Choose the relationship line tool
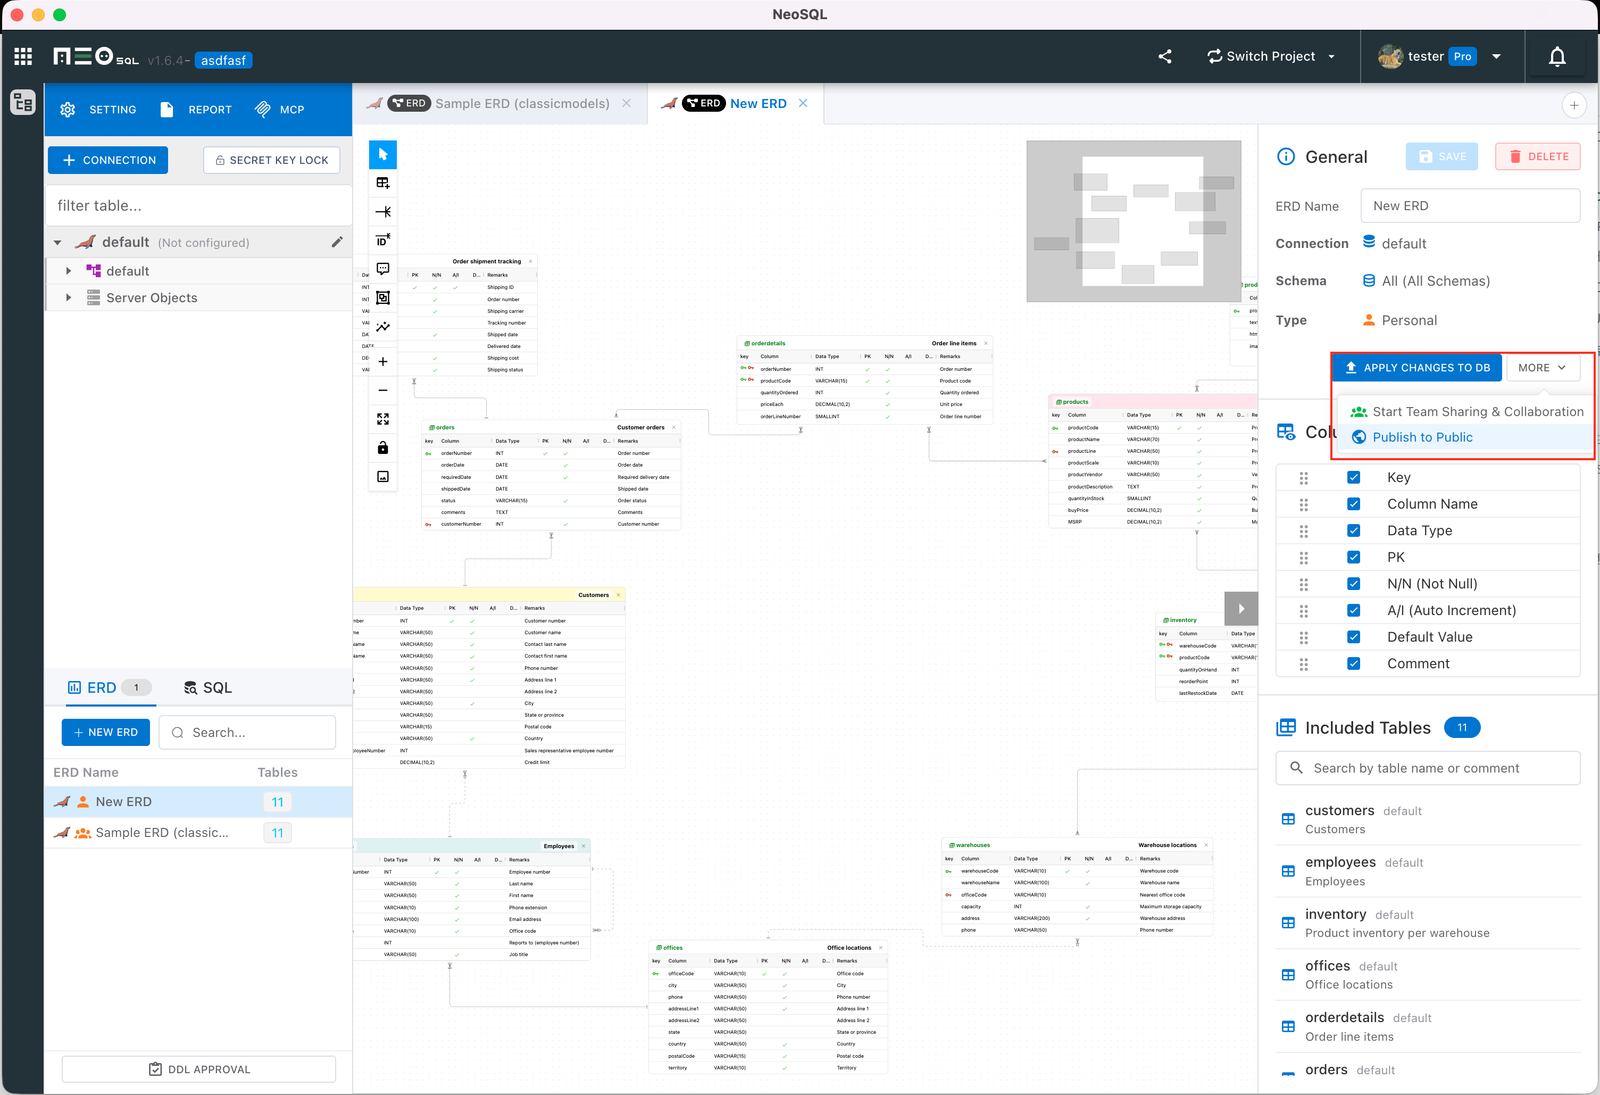This screenshot has height=1095, width=1600. coord(383,211)
